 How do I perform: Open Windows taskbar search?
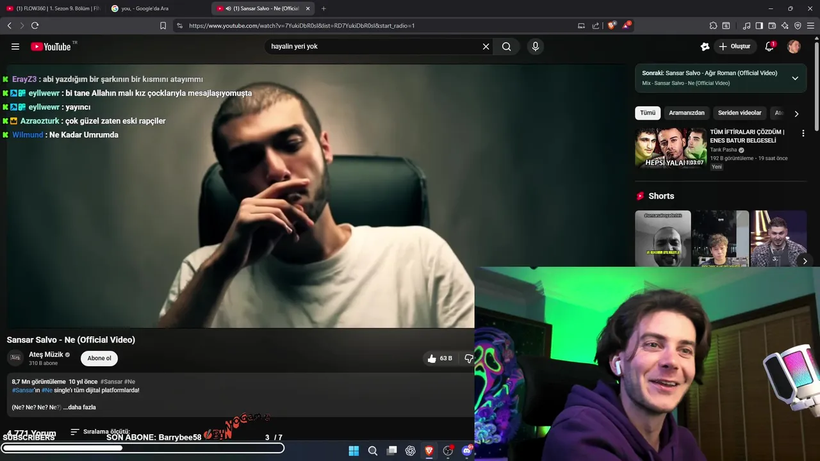click(x=372, y=451)
